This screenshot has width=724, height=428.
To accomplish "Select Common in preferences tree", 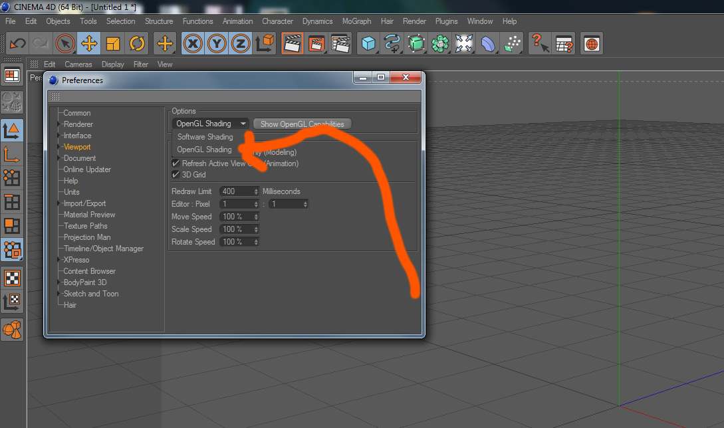I will pos(76,113).
